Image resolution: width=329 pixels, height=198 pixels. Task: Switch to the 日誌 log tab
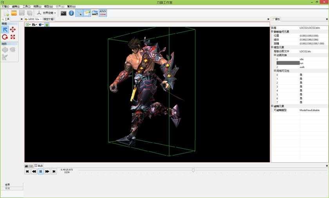pyautogui.click(x=29, y=166)
